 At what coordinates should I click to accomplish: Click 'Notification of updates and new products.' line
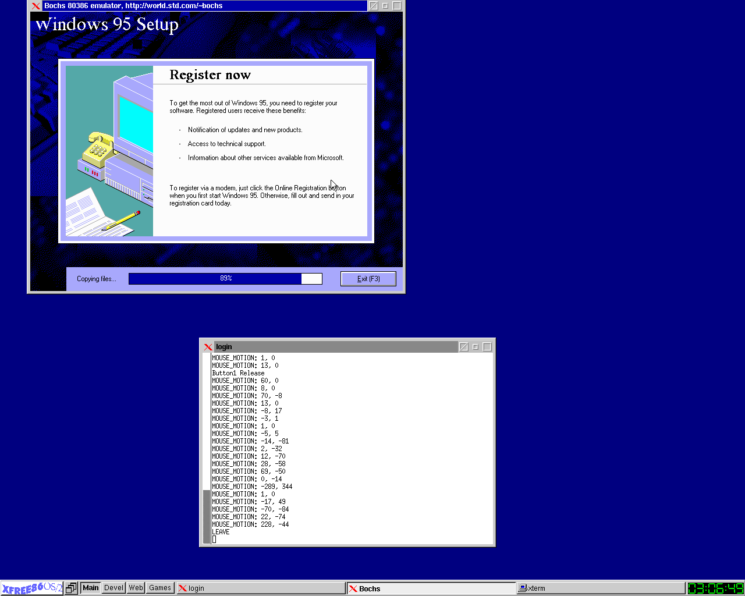[x=245, y=130]
